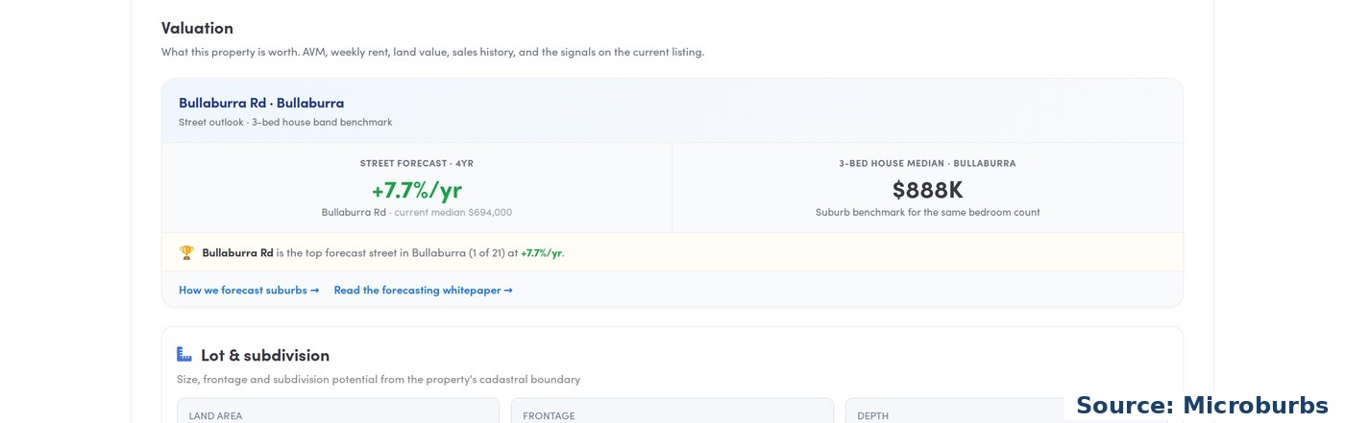This screenshot has width=1345, height=423.
Task: Click the green +7.7%/yr street forecast value
Action: coord(417,189)
